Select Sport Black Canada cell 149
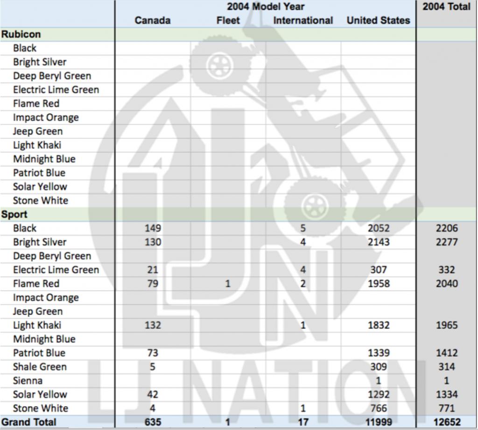This screenshot has width=478, height=430. 153,228
